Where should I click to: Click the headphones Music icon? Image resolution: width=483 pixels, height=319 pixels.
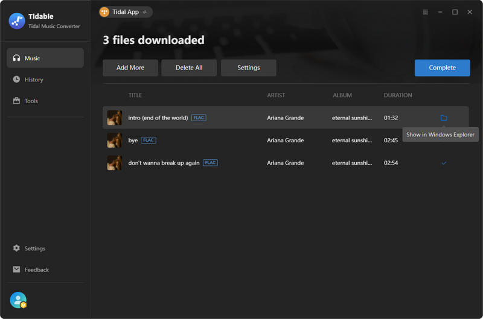[16, 58]
